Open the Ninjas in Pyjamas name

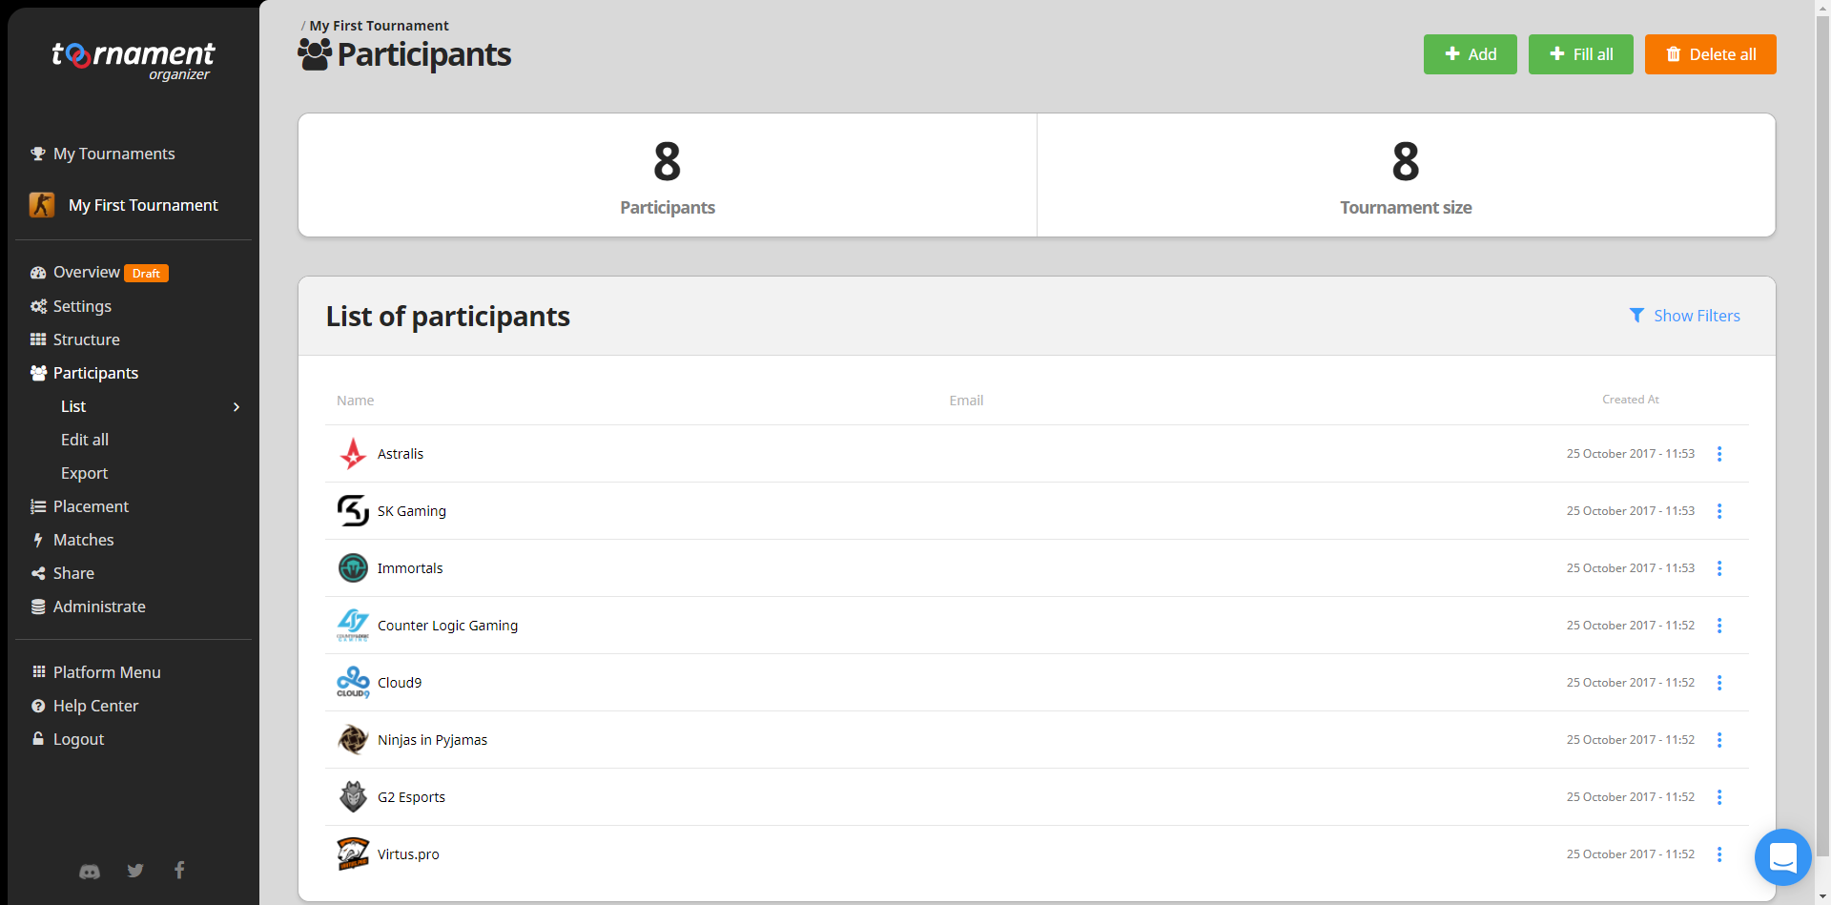[x=432, y=740]
